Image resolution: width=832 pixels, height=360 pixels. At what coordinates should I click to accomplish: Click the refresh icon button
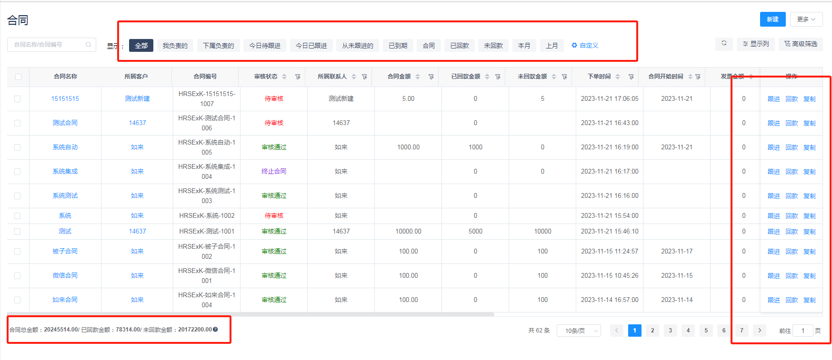724,43
